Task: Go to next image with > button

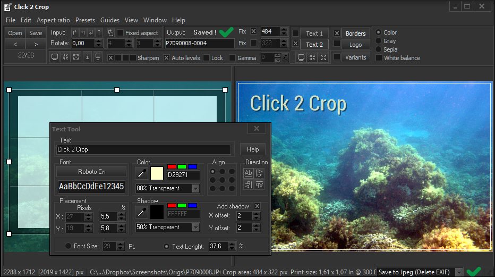Action: pyautogui.click(x=36, y=44)
